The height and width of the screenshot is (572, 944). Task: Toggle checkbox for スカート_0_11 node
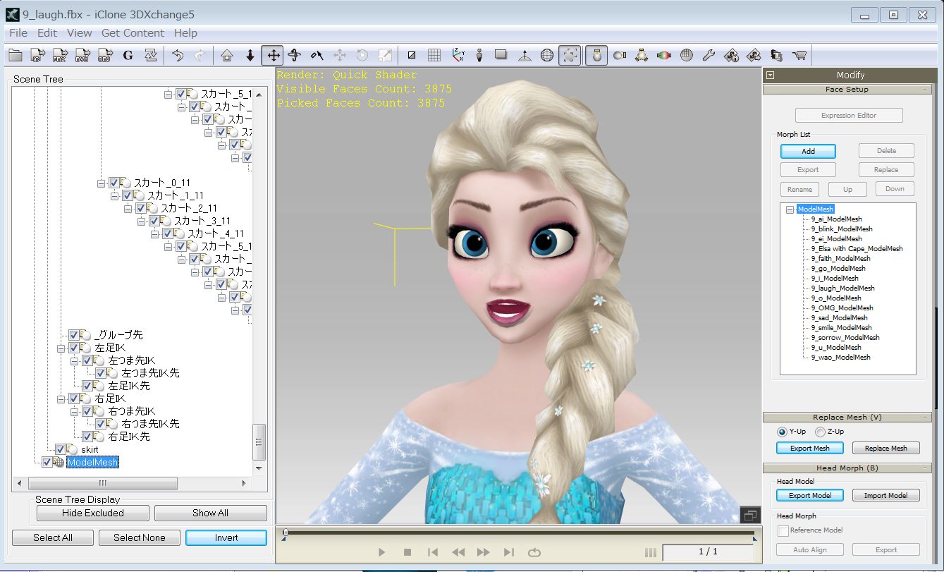pyautogui.click(x=114, y=183)
